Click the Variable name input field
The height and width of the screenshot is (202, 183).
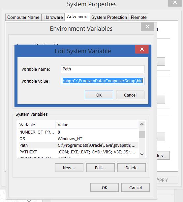103,69
